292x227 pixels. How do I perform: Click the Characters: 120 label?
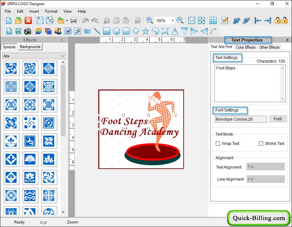pyautogui.click(x=271, y=61)
